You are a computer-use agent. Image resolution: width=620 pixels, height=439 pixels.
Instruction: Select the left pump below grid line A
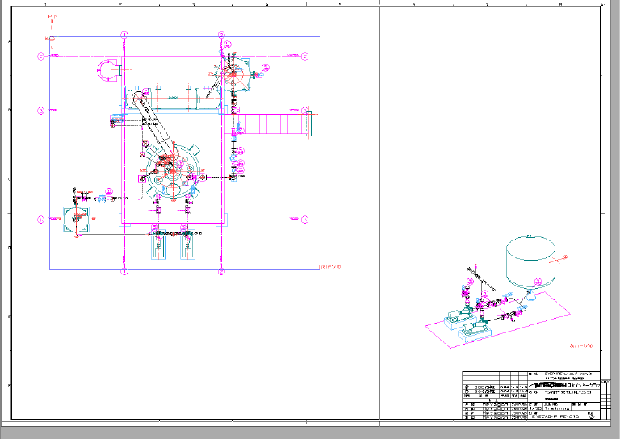click(x=158, y=245)
